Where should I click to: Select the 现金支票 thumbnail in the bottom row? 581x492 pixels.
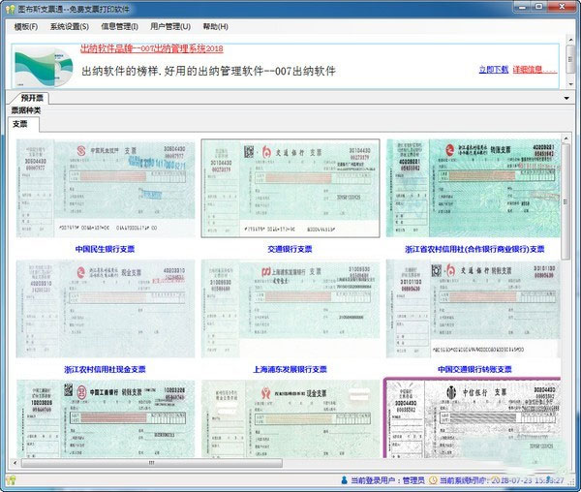(x=290, y=418)
